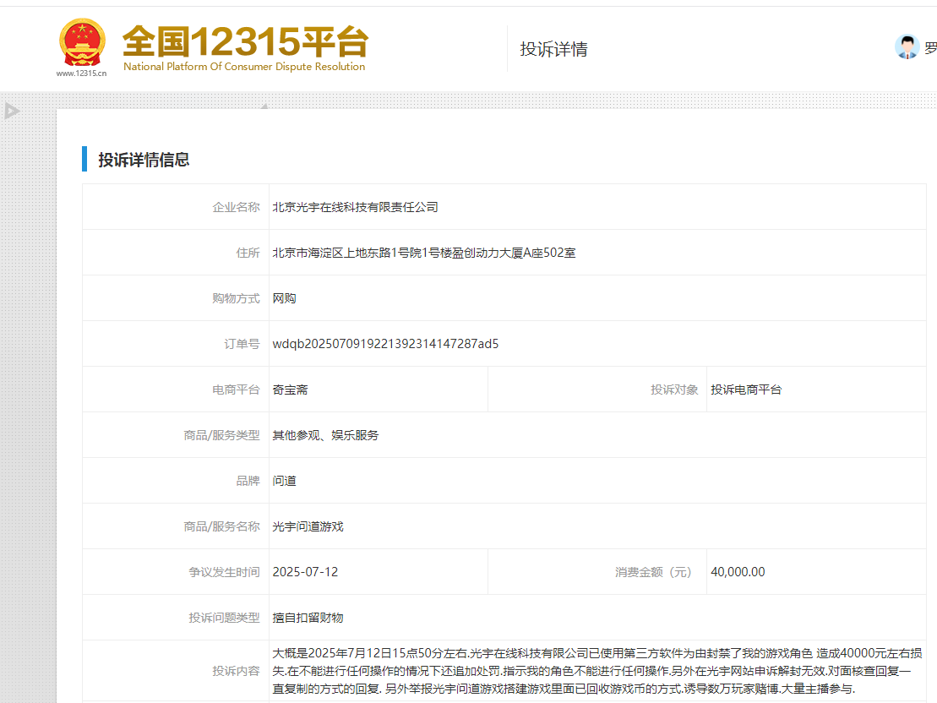Click the 订单号 label
The image size is (937, 703).
[x=242, y=344]
